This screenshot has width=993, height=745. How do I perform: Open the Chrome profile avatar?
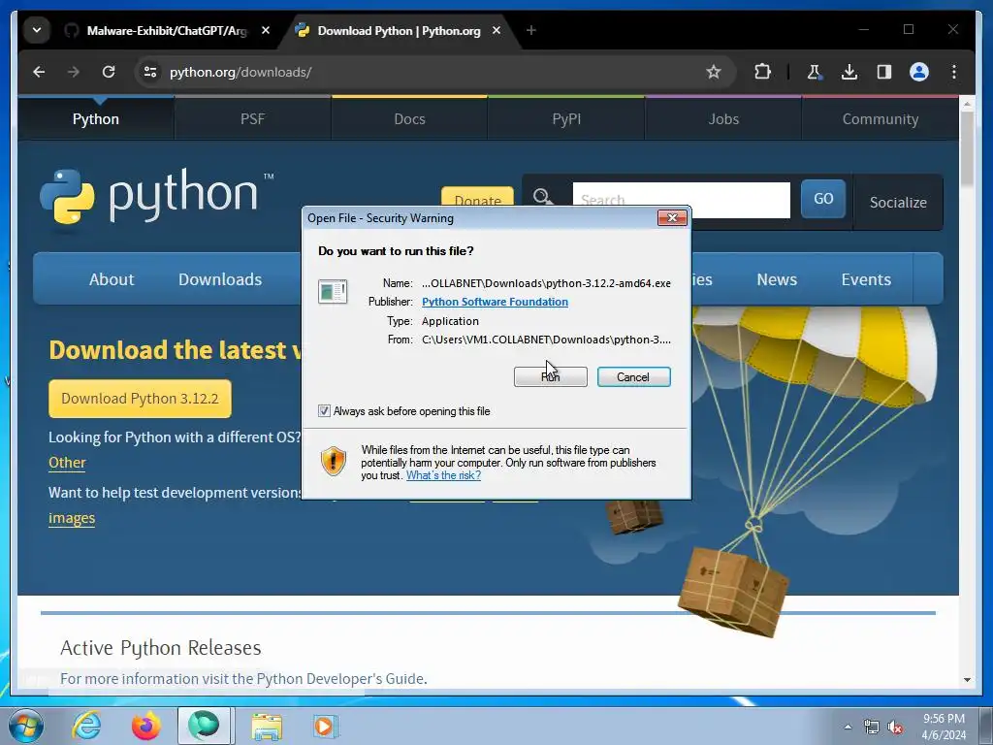pyautogui.click(x=919, y=72)
